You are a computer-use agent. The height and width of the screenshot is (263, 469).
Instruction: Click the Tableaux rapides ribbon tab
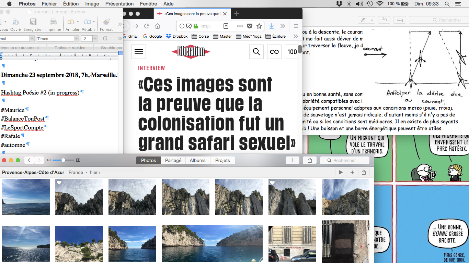pos(70,48)
